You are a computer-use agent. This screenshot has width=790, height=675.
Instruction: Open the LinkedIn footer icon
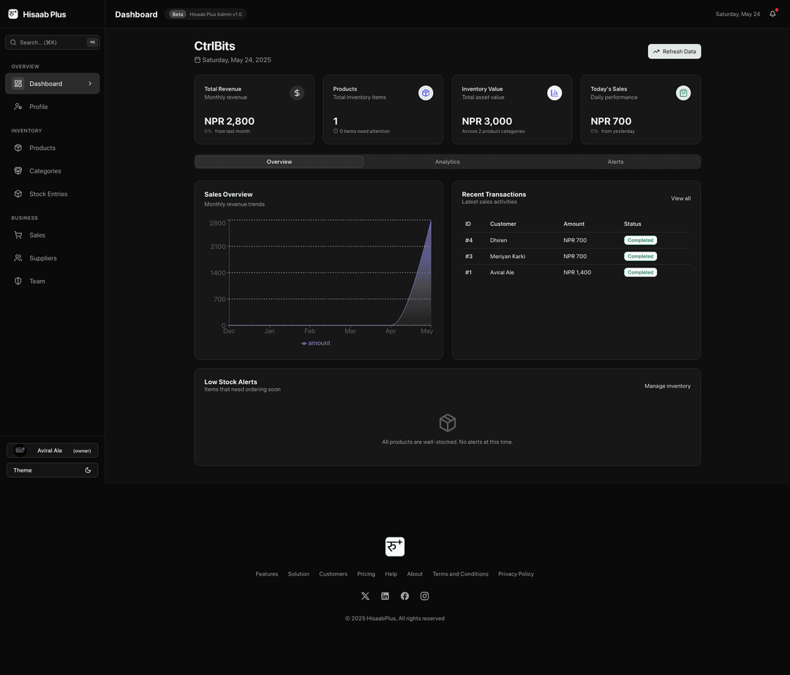coord(385,596)
